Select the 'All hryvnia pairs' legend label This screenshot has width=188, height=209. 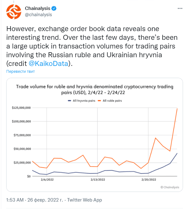click(84, 101)
